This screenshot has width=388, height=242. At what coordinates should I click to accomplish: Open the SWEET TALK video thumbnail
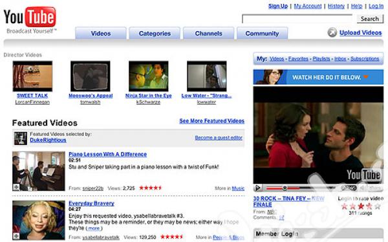tap(32, 76)
